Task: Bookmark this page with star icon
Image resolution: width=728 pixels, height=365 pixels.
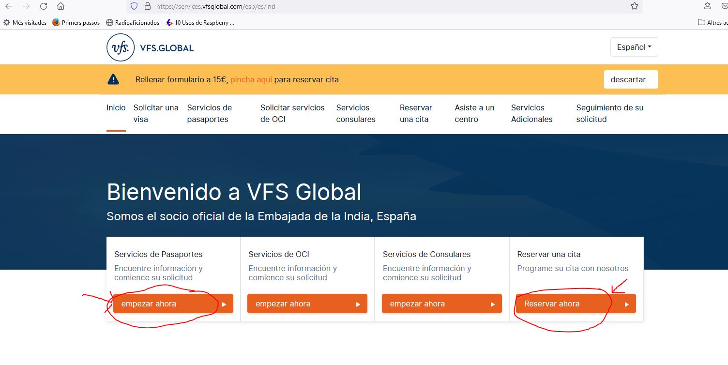Action: [x=634, y=6]
